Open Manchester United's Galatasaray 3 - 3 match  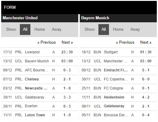(40, 97)
